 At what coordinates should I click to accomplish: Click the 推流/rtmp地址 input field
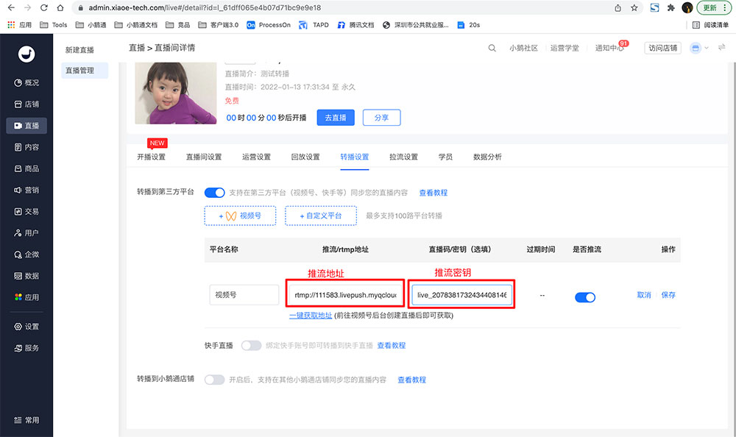click(x=345, y=295)
